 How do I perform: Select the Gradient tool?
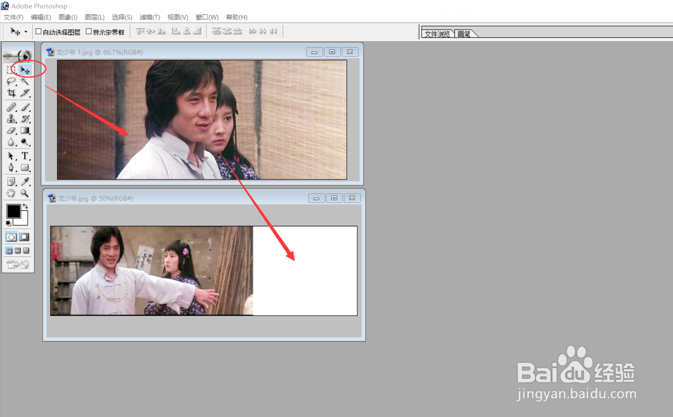tap(25, 131)
